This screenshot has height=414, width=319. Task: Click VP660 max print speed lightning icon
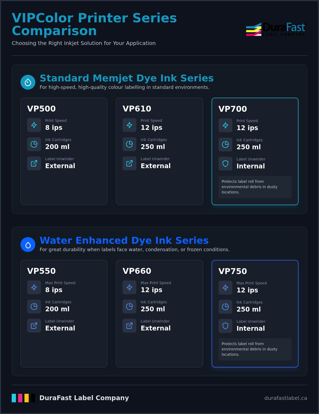(129, 287)
